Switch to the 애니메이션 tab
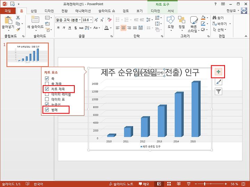This screenshot has width=250, height=187. coord(83,11)
